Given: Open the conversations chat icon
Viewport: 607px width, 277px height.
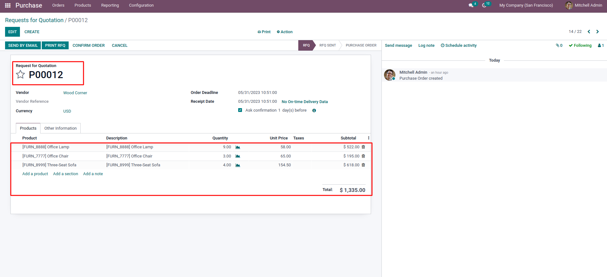Looking at the screenshot, I should click(471, 5).
